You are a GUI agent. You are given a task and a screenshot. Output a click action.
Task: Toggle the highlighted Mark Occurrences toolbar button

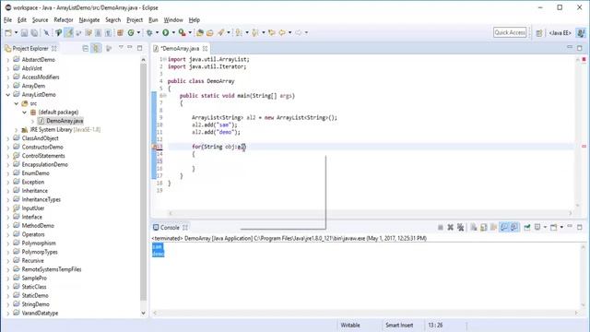68,33
